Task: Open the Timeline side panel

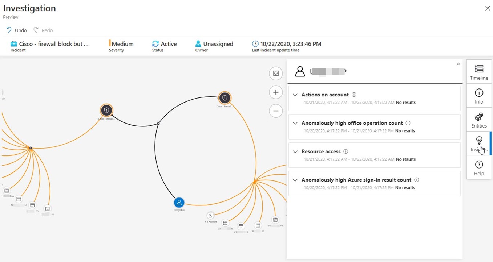Action: [x=479, y=72]
